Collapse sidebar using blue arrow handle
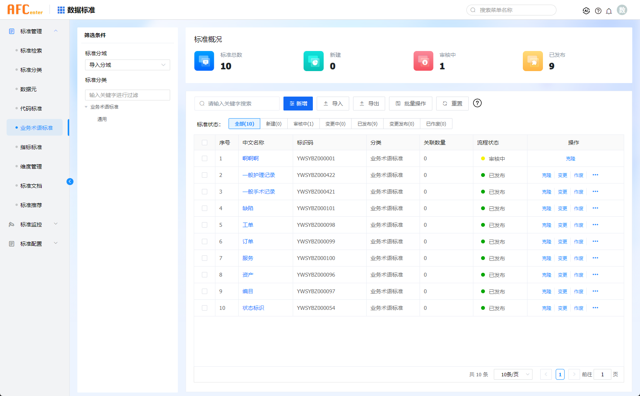The height and width of the screenshot is (396, 640). [70, 182]
